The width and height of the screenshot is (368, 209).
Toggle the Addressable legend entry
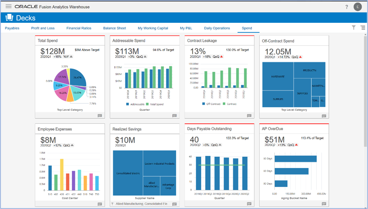(x=135, y=104)
